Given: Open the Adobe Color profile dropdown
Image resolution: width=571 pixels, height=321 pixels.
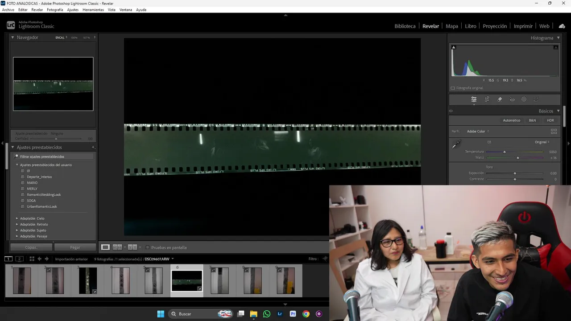Looking at the screenshot, I should click(x=478, y=132).
